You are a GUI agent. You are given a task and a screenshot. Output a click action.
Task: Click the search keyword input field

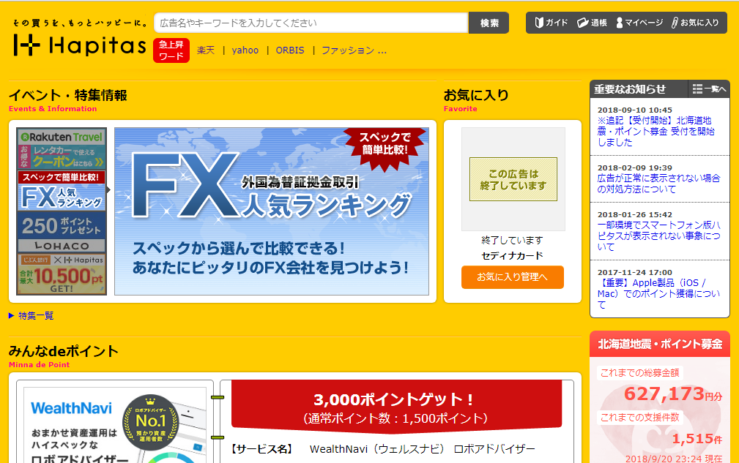click(x=311, y=23)
